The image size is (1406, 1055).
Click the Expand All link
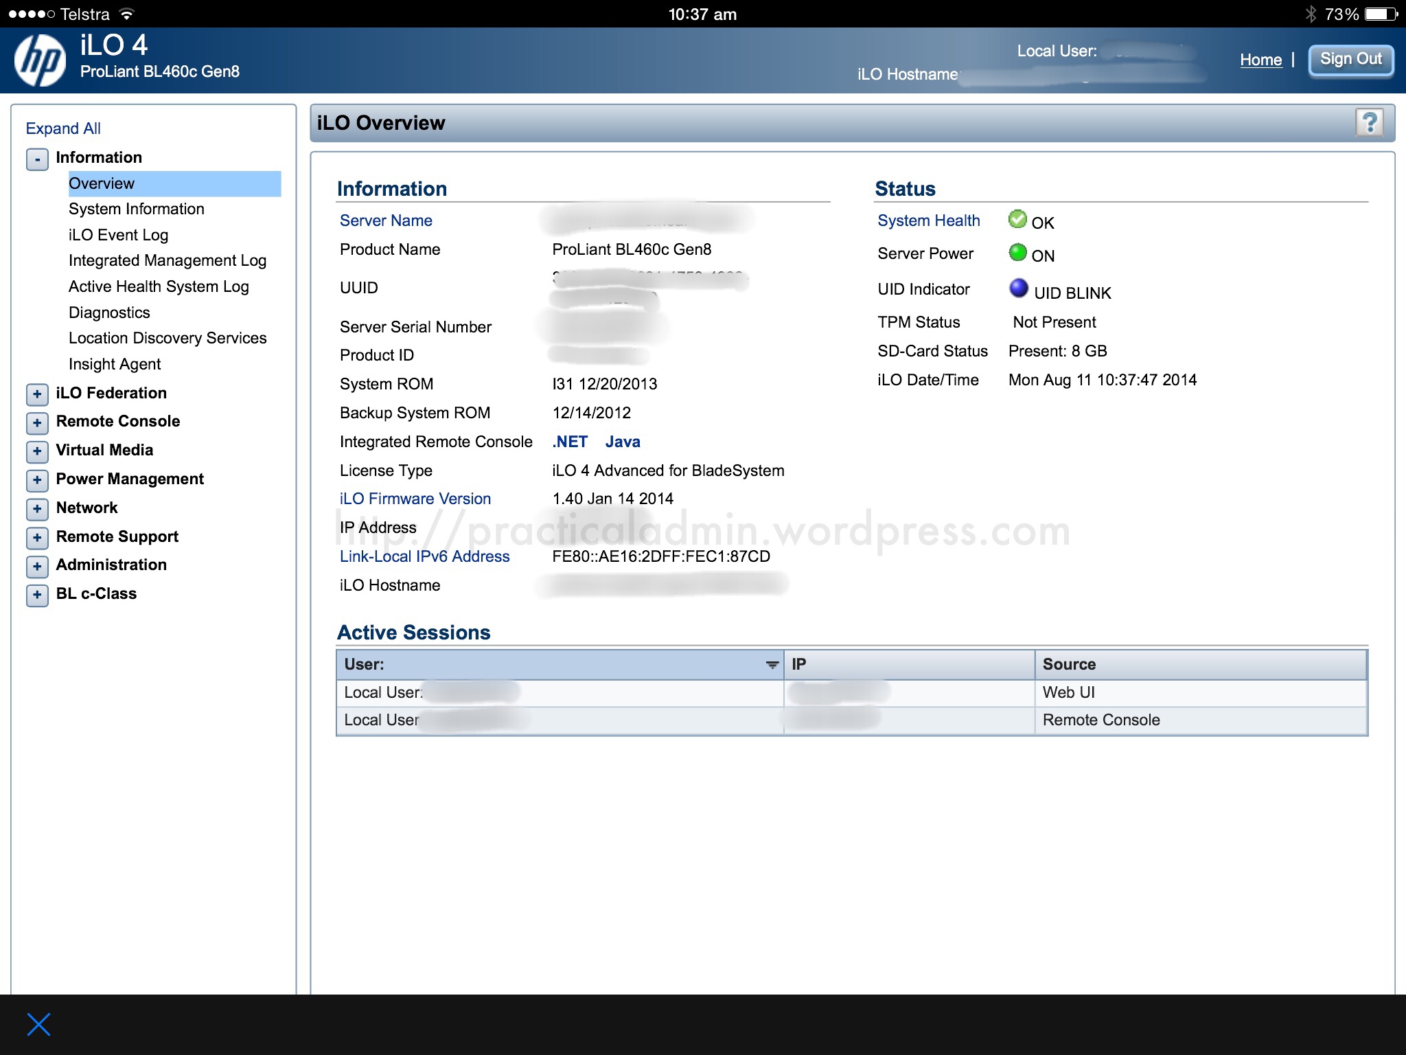(63, 128)
